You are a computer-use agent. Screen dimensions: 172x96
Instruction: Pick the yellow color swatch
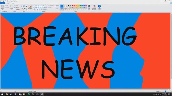tap(78, 5)
